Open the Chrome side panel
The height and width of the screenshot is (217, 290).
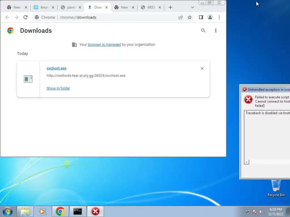pos(201,17)
